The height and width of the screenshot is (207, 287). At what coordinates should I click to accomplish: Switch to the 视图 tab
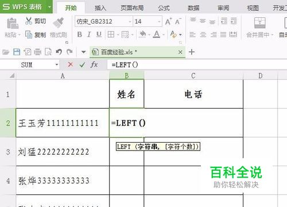coord(253,8)
